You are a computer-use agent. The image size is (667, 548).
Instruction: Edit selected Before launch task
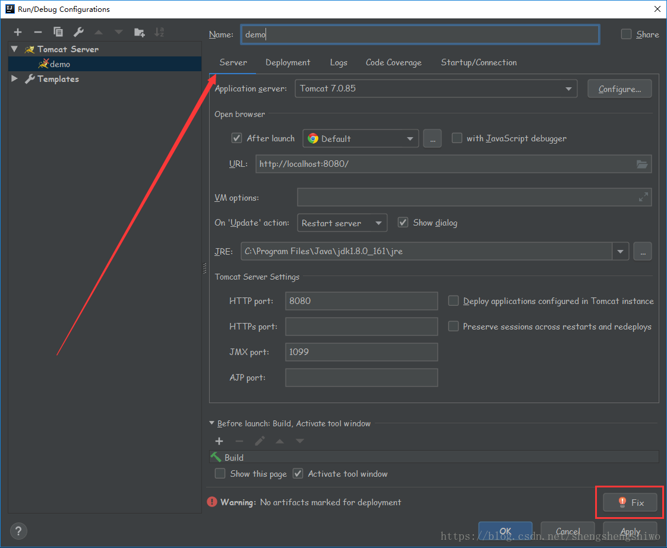(260, 441)
